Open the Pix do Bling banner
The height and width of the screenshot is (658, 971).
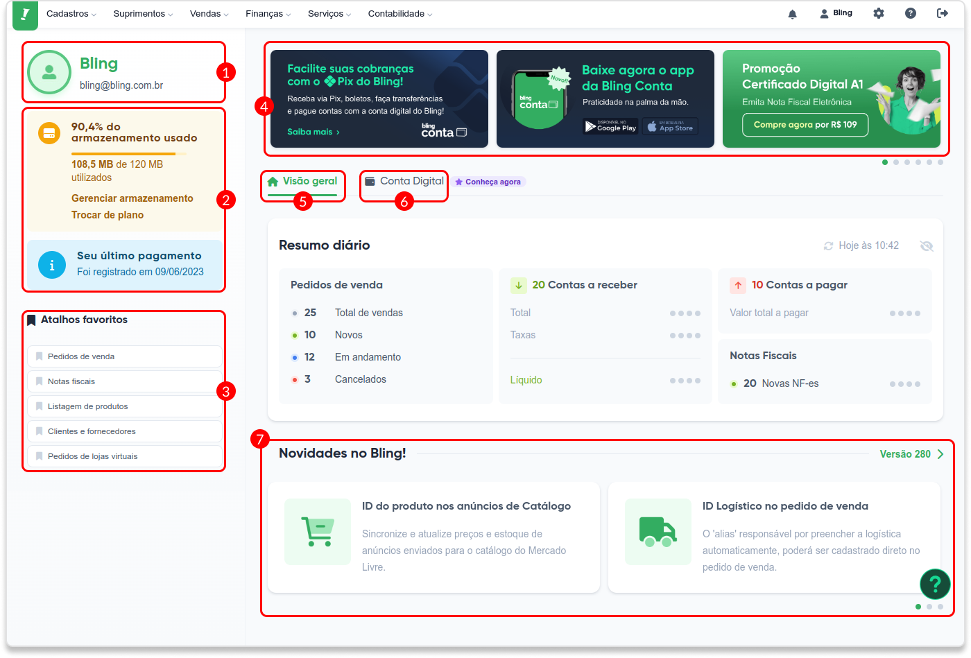(x=379, y=98)
